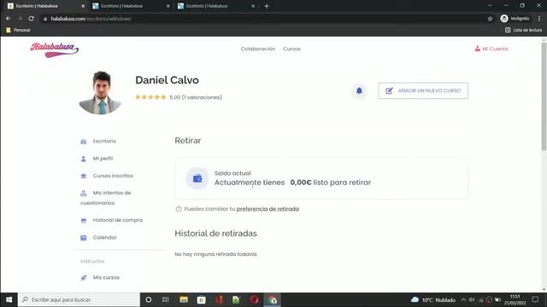
Task: Click the Historial de retiradas heading
Action: tap(215, 233)
